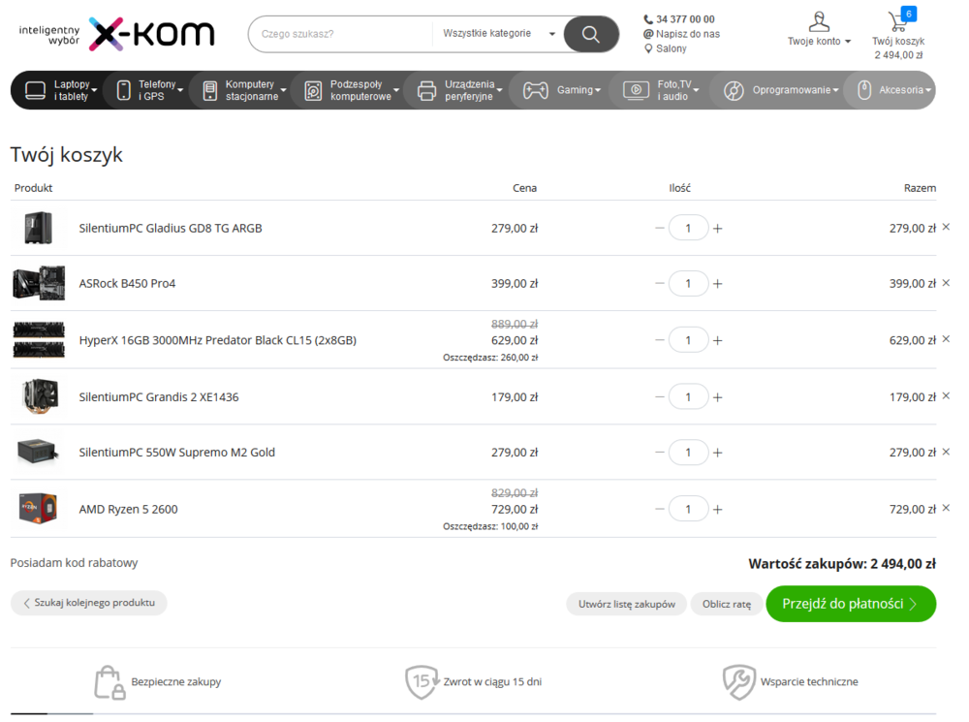Remove SilentiumPC Grandis 2 from cart

coord(946,396)
